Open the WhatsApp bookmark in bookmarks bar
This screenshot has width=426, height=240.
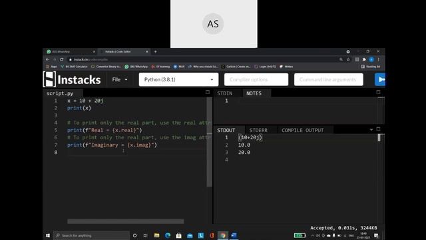(136, 67)
